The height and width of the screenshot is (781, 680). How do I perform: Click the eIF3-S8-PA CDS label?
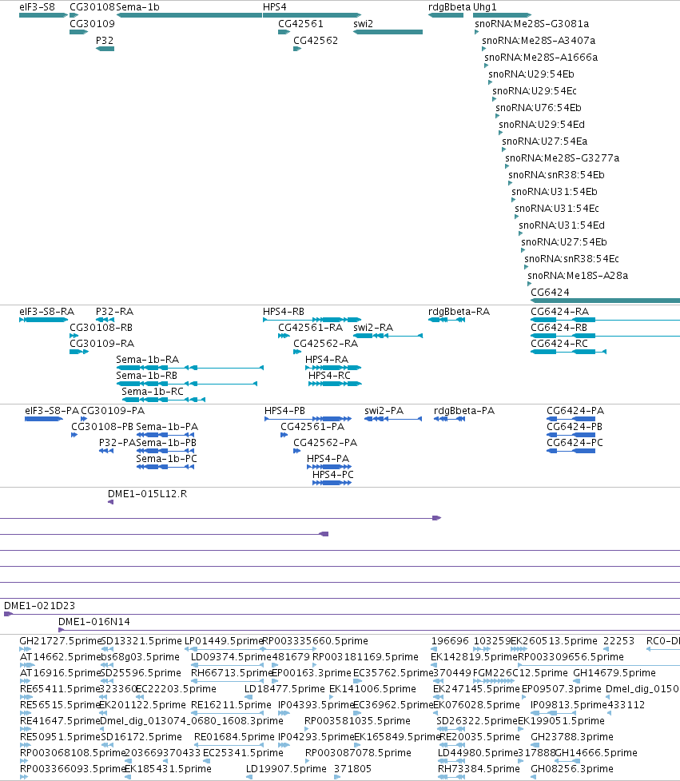pyautogui.click(x=52, y=411)
